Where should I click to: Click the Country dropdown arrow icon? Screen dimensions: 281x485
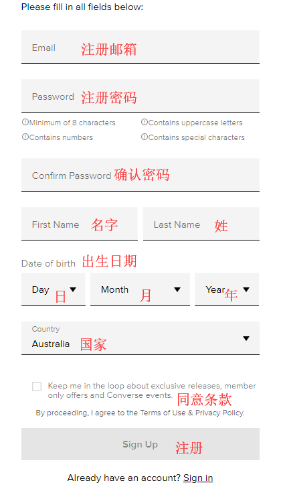(246, 338)
